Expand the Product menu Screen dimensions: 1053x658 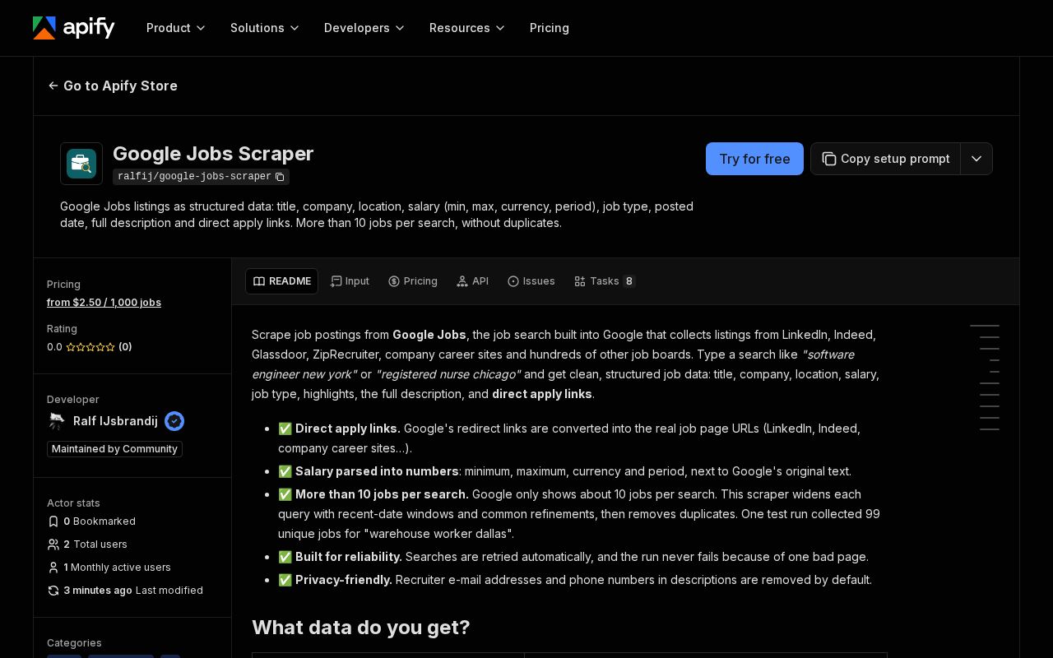pyautogui.click(x=176, y=28)
